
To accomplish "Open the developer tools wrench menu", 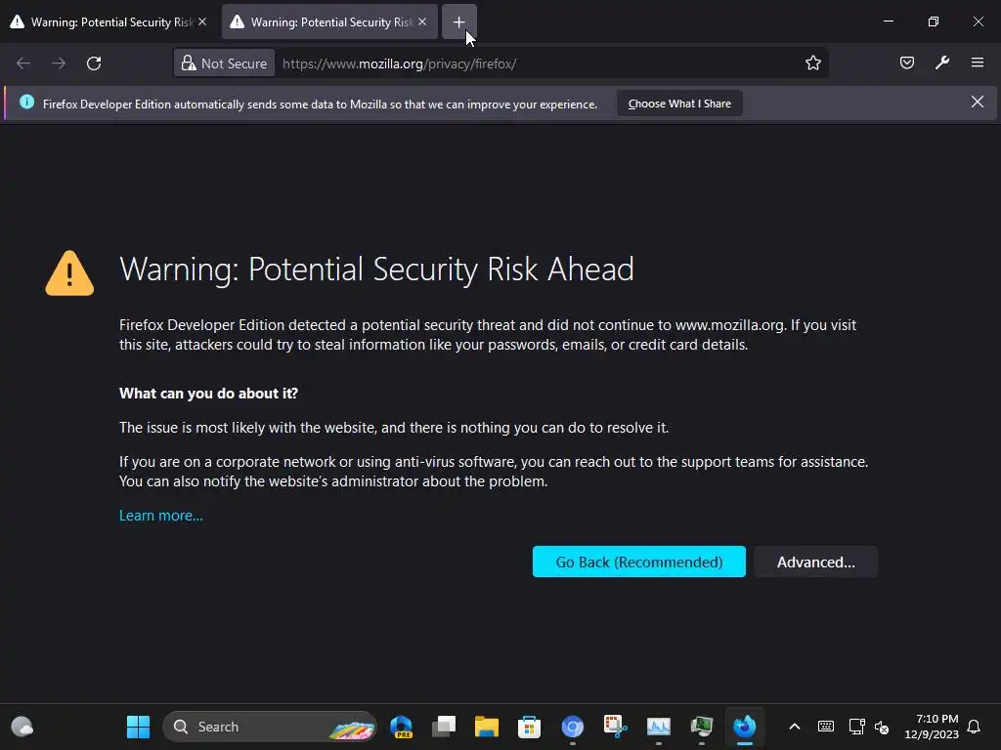I will [x=942, y=62].
